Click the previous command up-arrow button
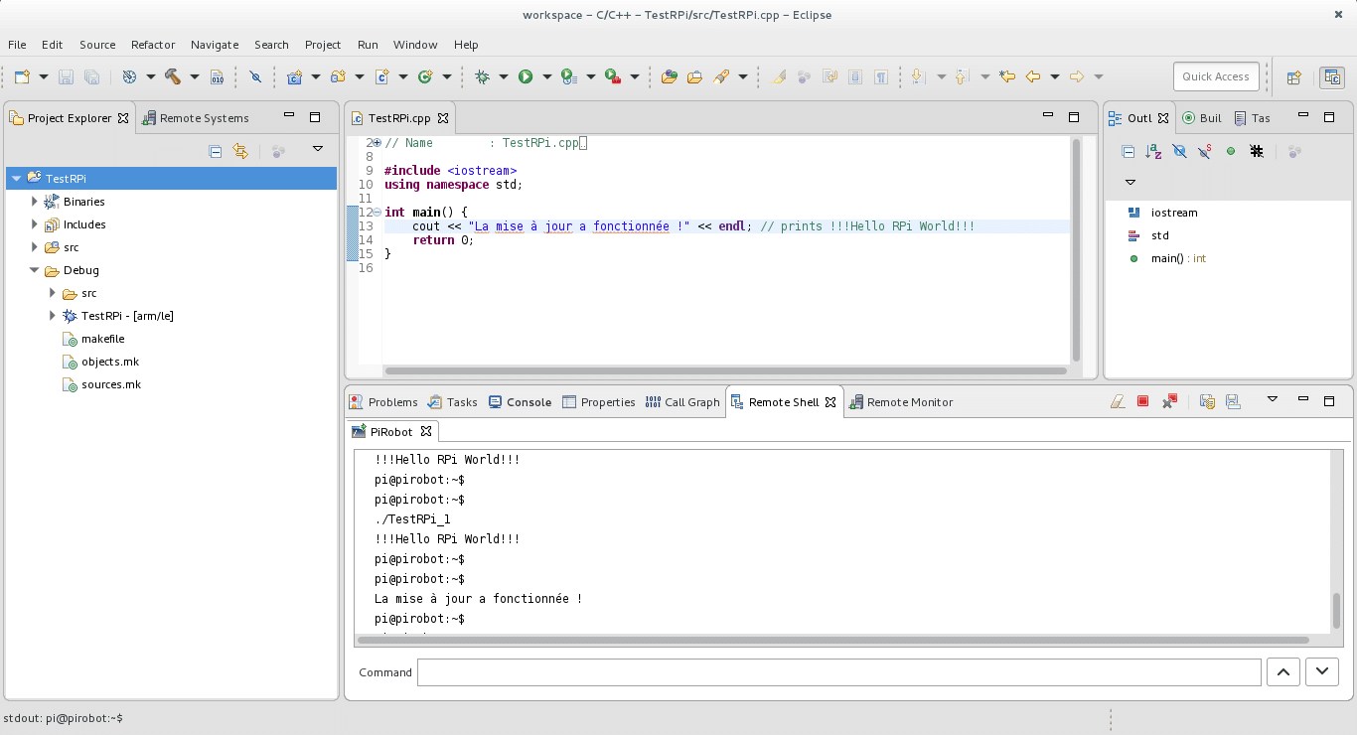Image resolution: width=1357 pixels, height=735 pixels. 1283,672
